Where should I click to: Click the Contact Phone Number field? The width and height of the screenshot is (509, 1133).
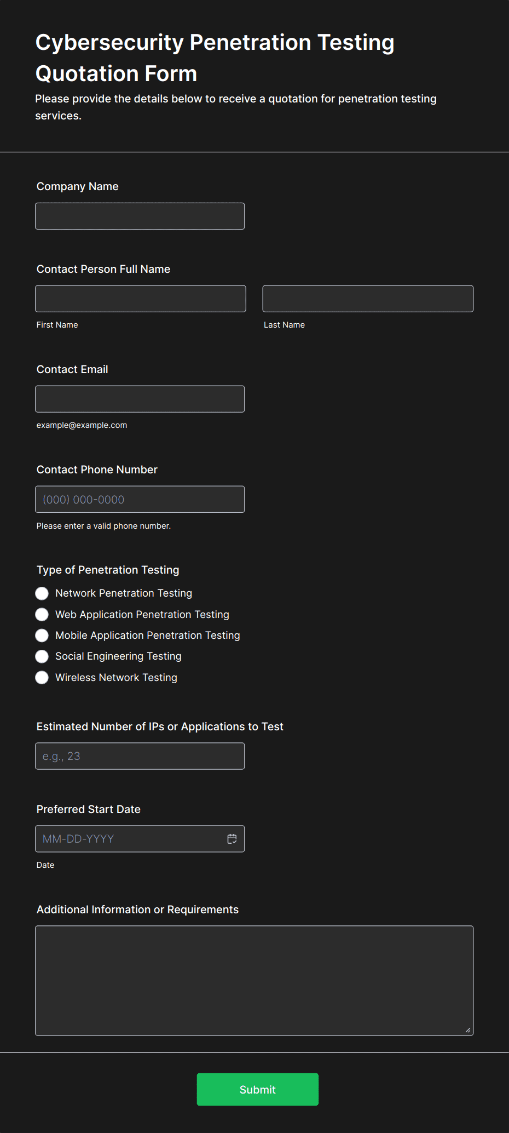(140, 499)
